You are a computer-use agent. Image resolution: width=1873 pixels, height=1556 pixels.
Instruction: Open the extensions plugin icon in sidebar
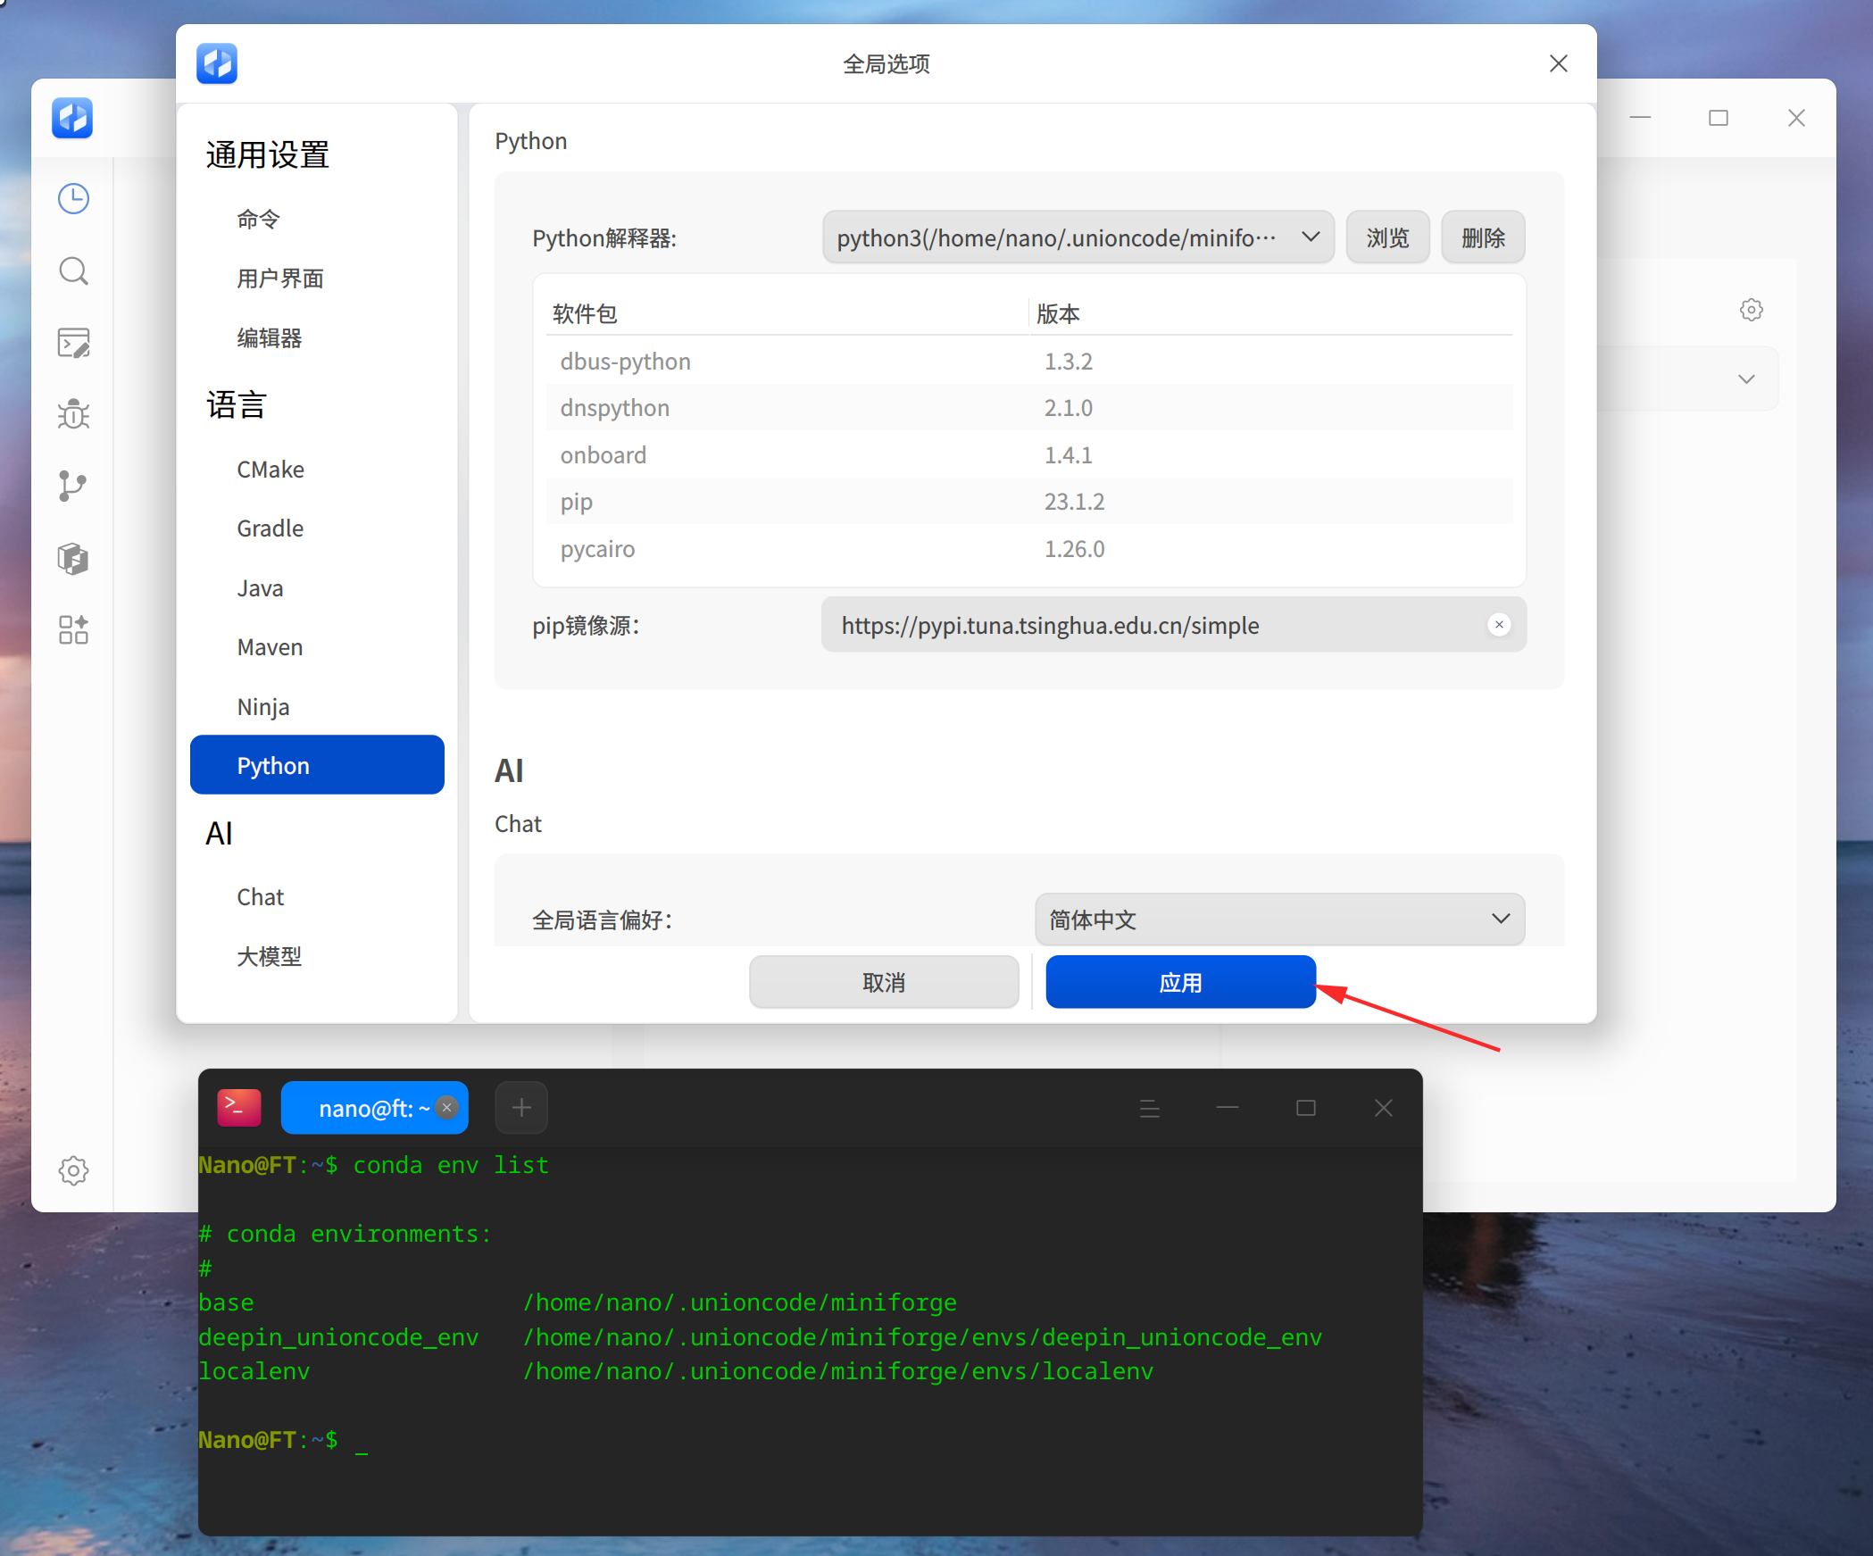point(73,630)
